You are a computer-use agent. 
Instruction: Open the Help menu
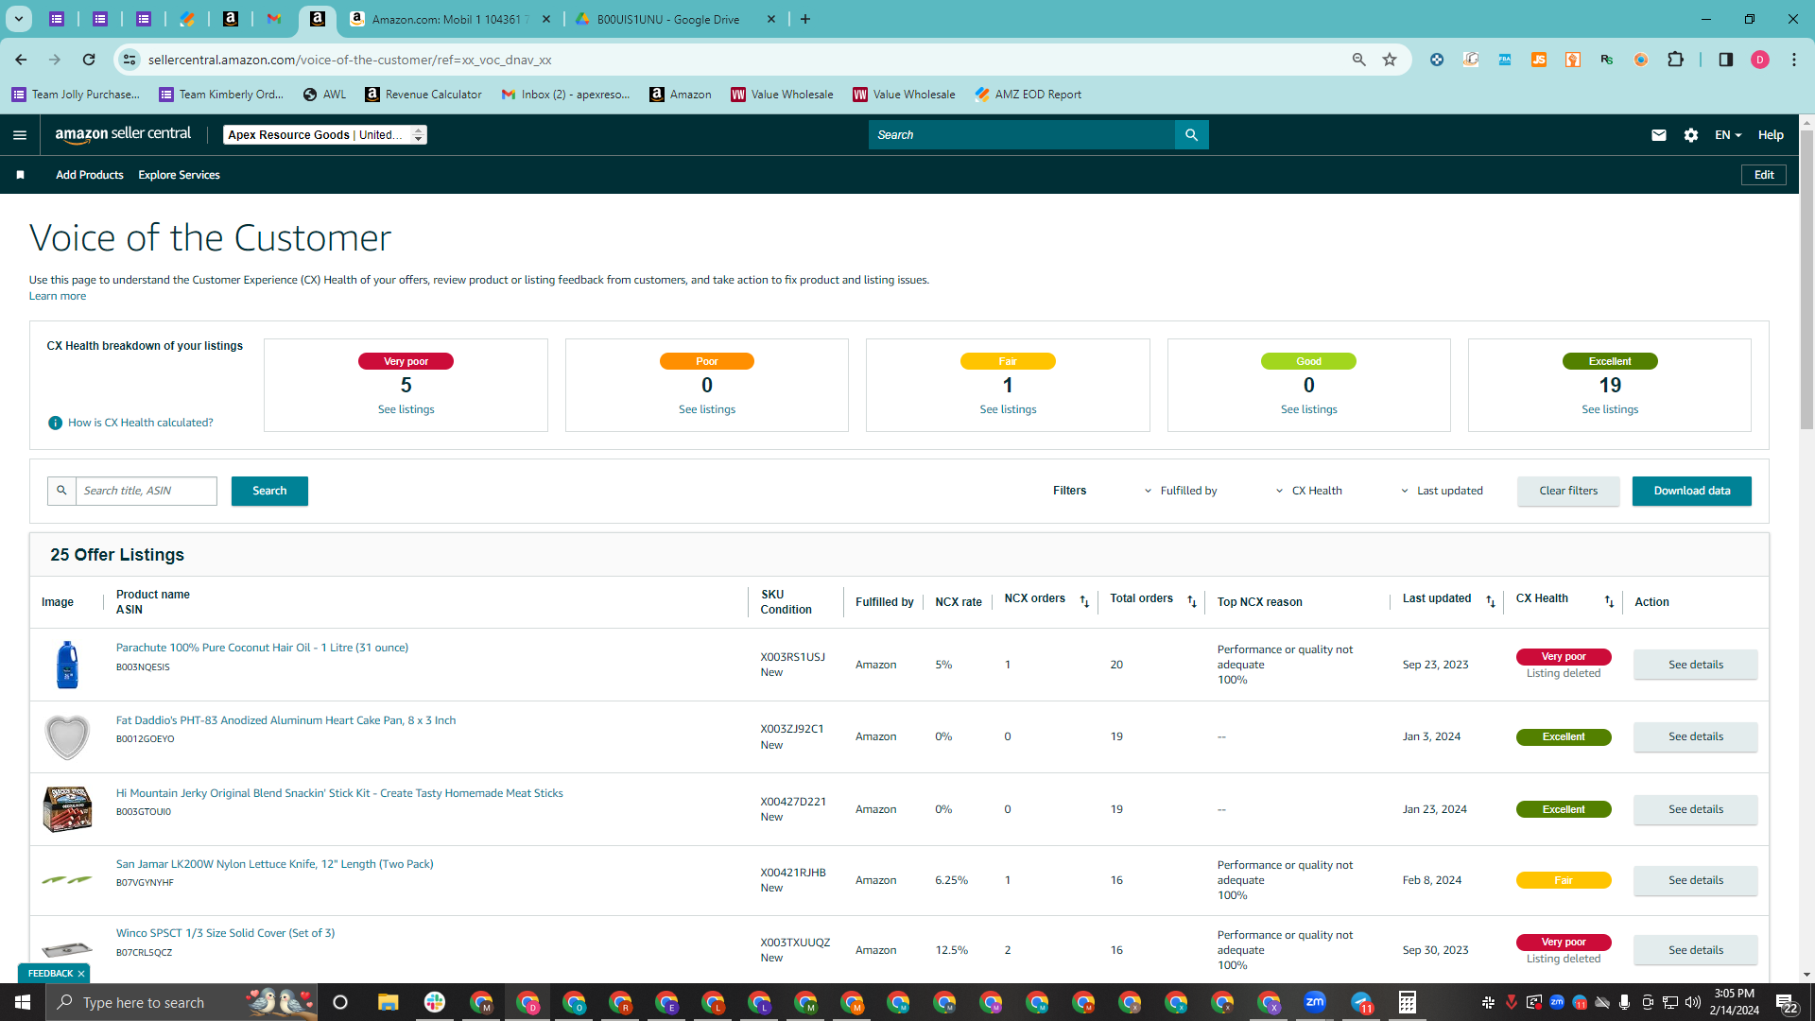coord(1771,135)
